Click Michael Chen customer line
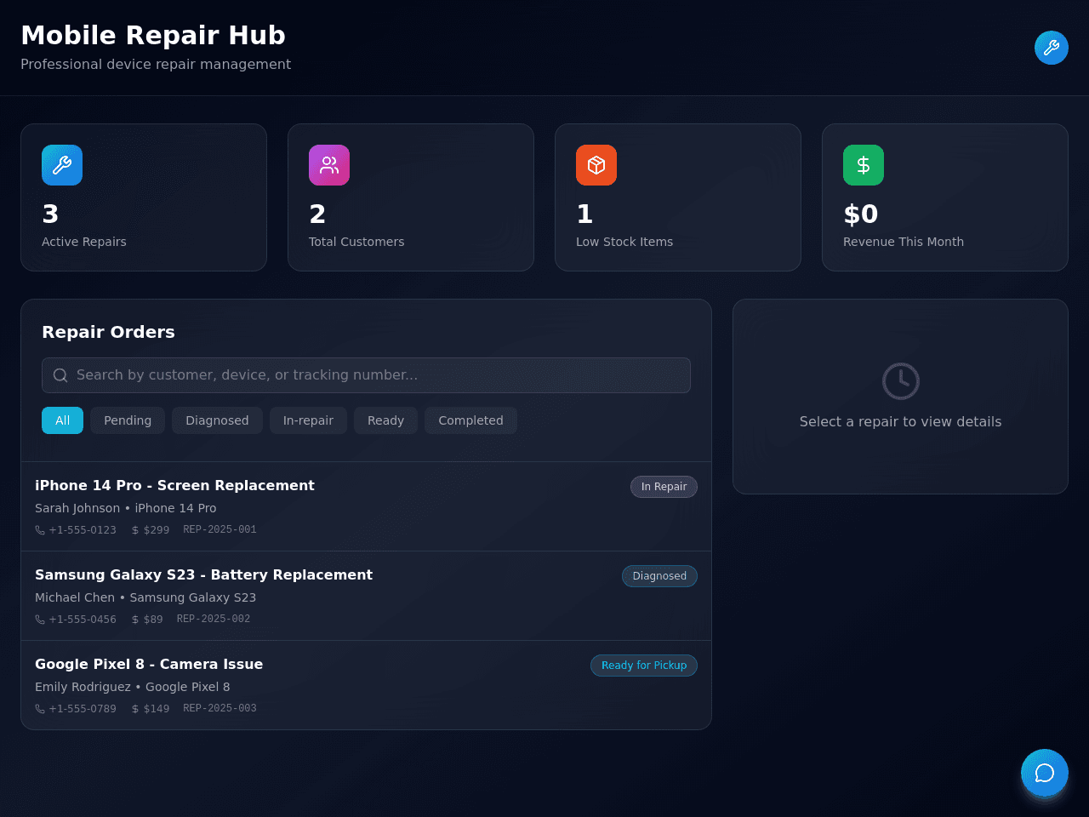1089x817 pixels. [145, 597]
